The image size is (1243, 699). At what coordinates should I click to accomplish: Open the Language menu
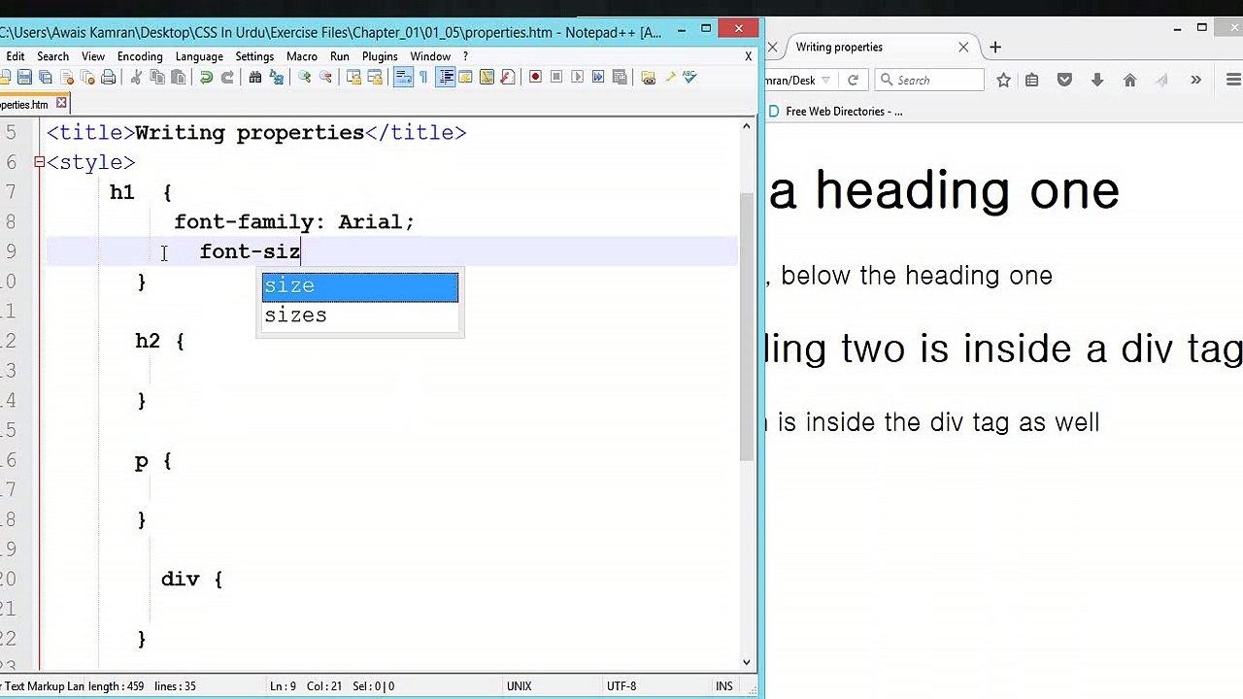coord(199,56)
